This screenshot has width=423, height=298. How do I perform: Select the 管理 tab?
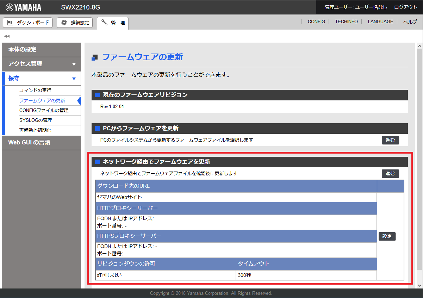[113, 23]
